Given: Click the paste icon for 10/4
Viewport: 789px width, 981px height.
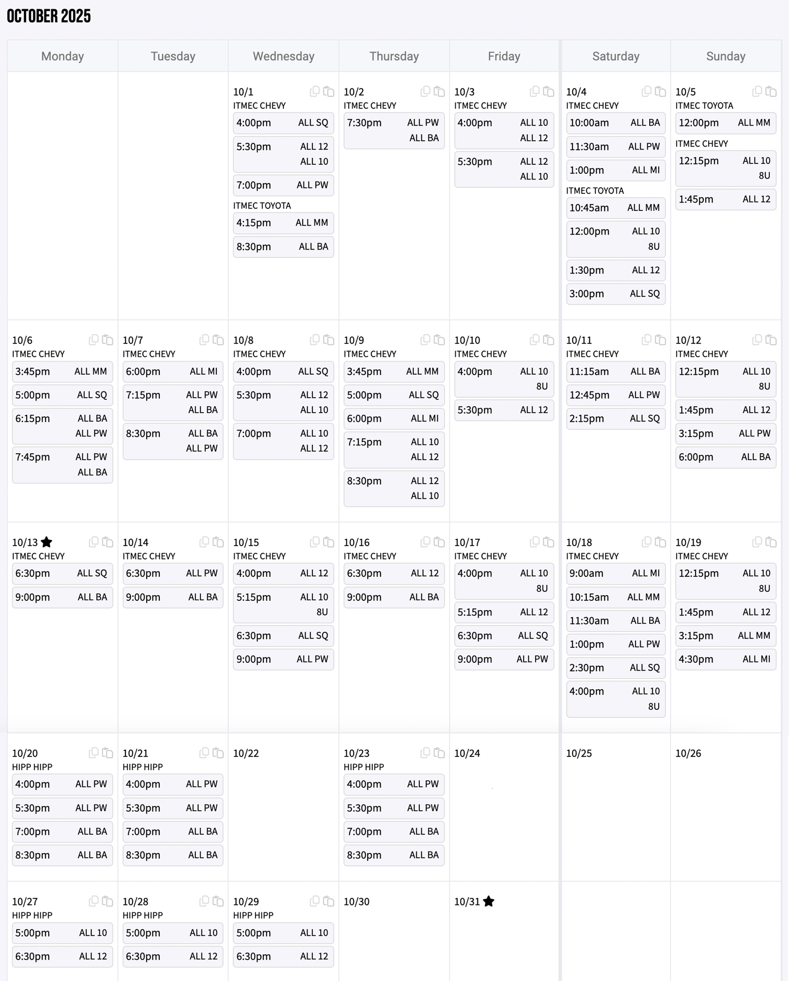Looking at the screenshot, I should click(661, 91).
